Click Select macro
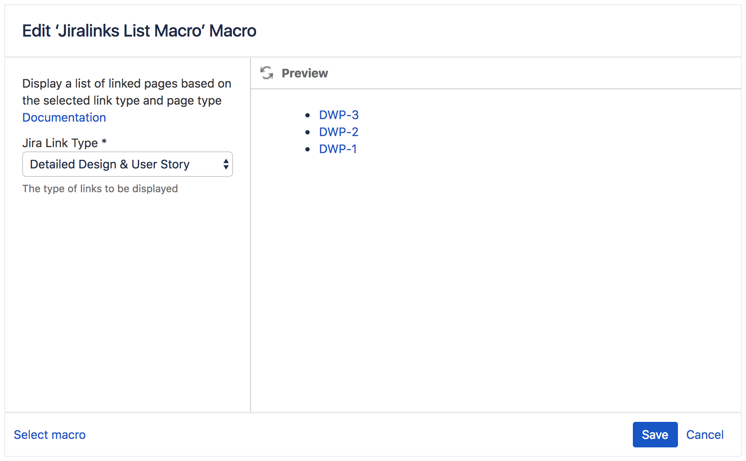 [x=49, y=435]
